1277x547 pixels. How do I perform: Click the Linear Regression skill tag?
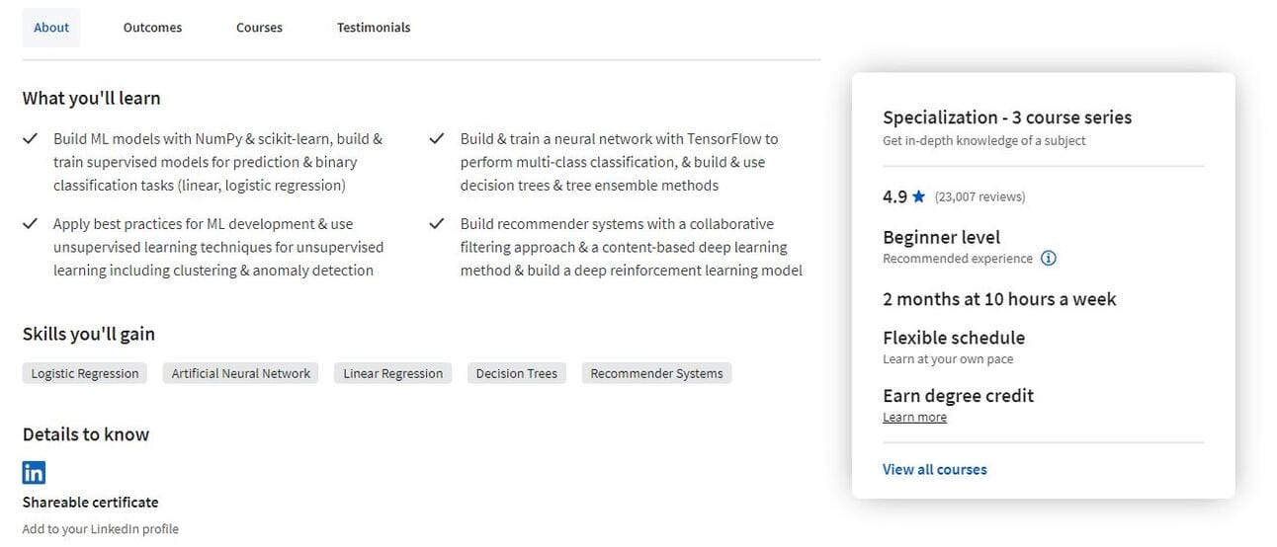[393, 373]
